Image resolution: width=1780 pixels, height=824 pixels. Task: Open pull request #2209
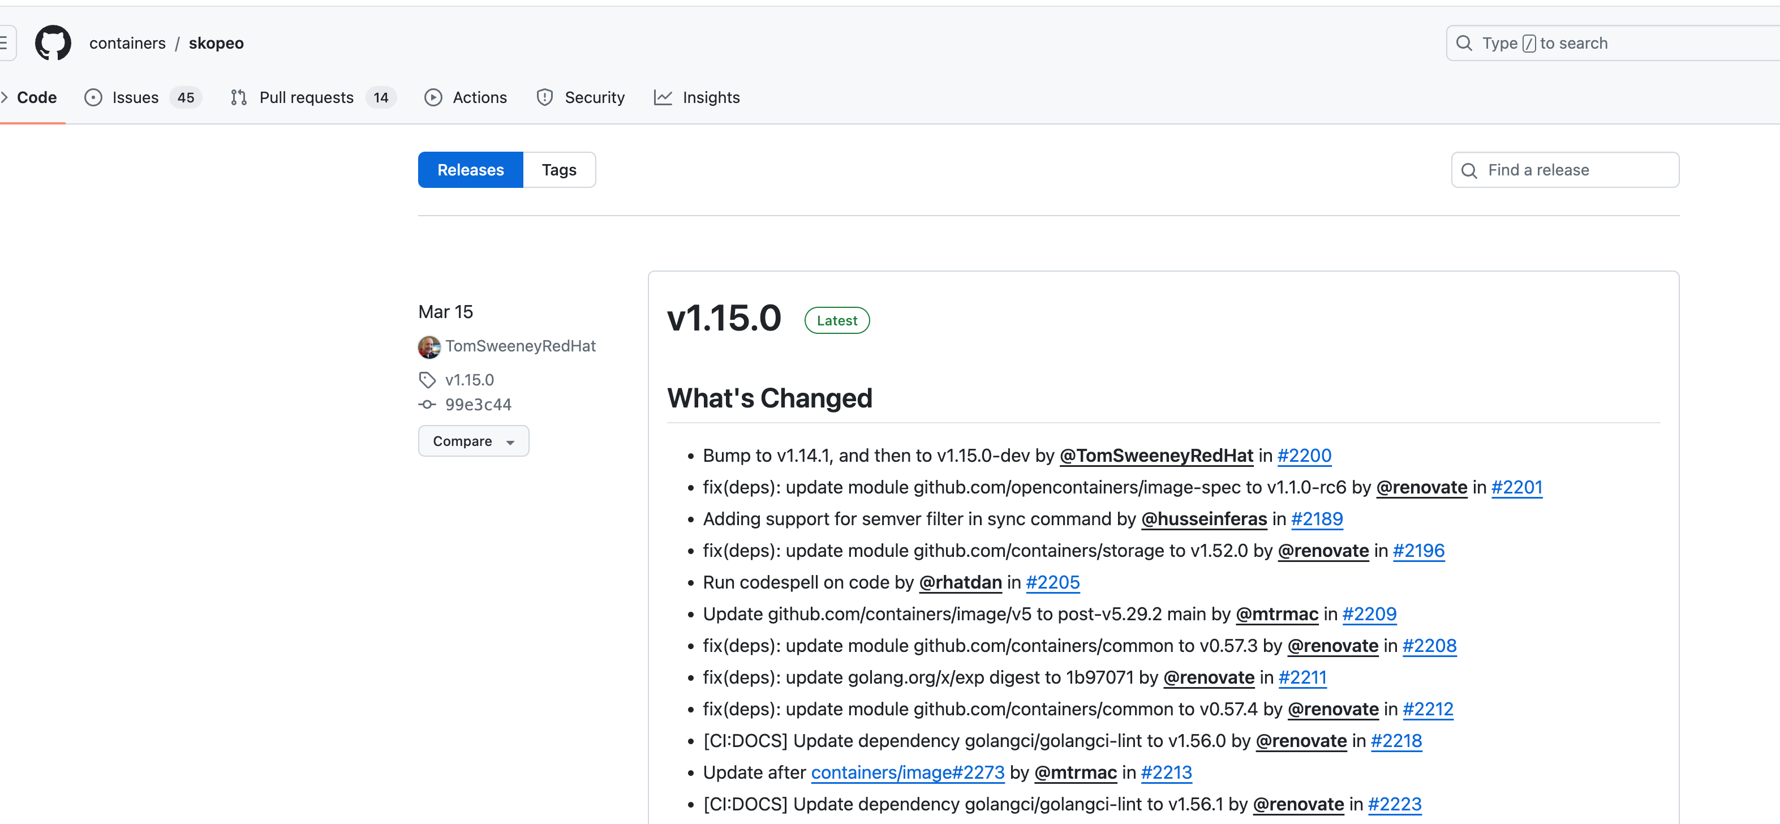[1369, 614]
